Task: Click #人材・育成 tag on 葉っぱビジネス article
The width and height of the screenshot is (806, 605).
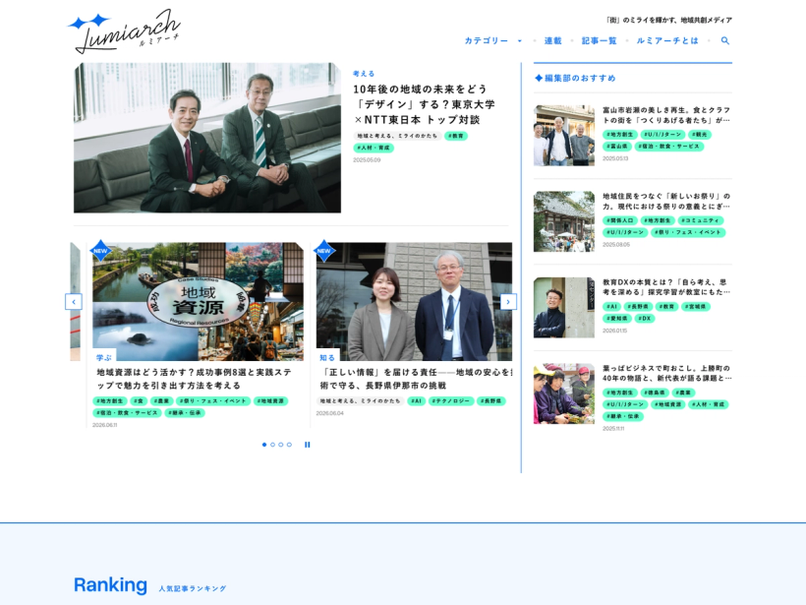Action: 709,404
